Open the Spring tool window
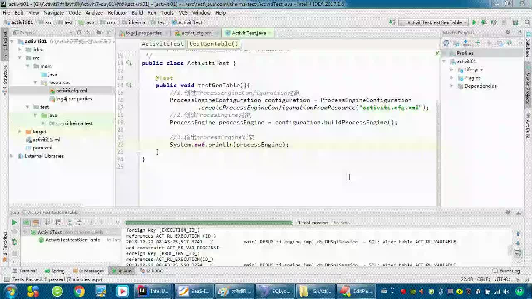The height and width of the screenshot is (299, 532). [x=55, y=271]
